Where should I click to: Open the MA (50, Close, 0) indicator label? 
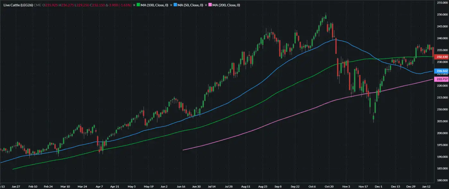190,5
